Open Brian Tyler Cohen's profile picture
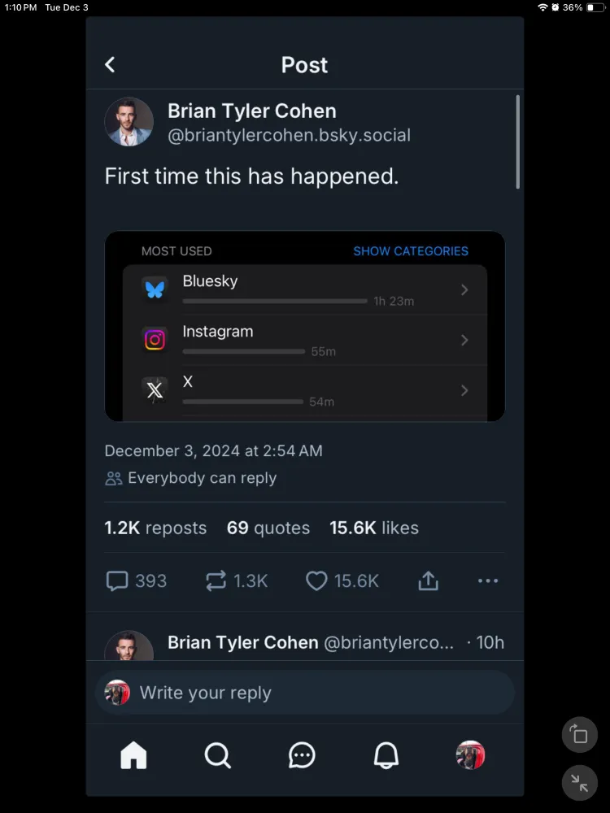The image size is (610, 813). [129, 122]
